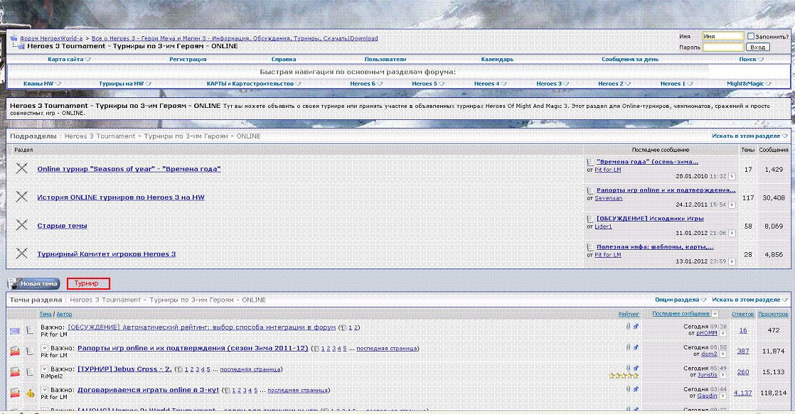795x414 pixels.
Task: Open thread Договариваемся играть online в 3-ку!
Action: pyautogui.click(x=148, y=390)
